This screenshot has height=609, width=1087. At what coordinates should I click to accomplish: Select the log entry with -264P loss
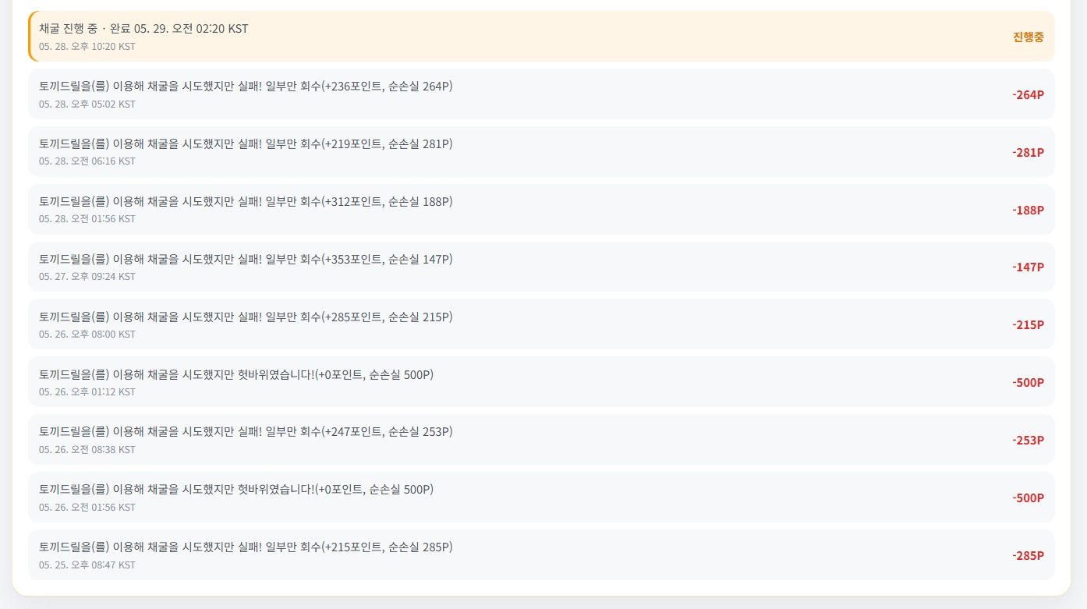(541, 94)
